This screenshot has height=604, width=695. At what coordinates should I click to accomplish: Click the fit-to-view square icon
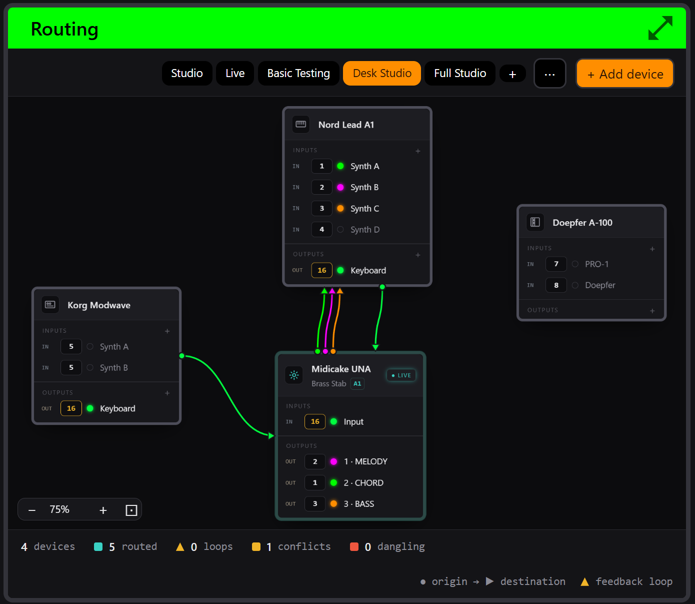pos(131,510)
